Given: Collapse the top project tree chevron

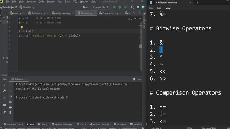Looking at the screenshot, I should tap(4, 18).
